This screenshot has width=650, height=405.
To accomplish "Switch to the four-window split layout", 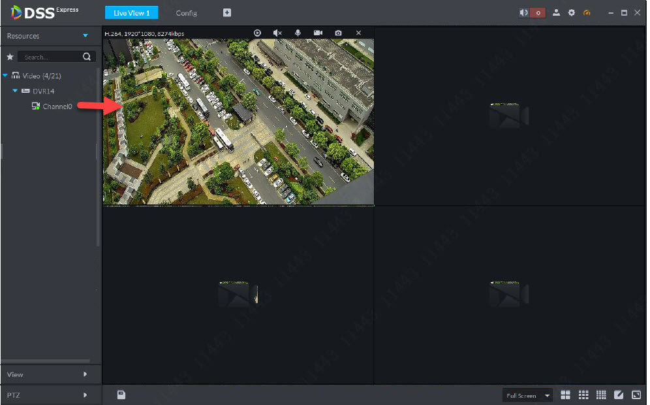I will [x=566, y=395].
